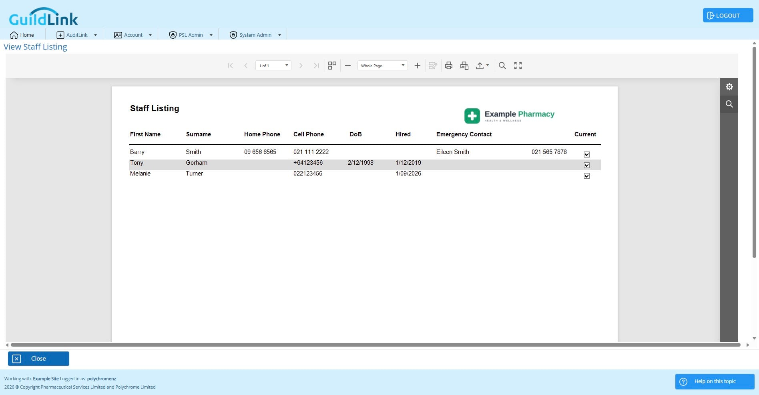Viewport: 759px width, 395px height.
Task: Close the staff listing view
Action: [38, 359]
